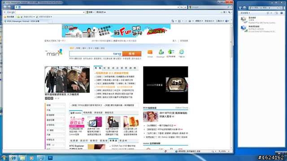The width and height of the screenshot is (287, 161).
Task: Open the search provider dropdown arrow
Action: coord(231,7)
